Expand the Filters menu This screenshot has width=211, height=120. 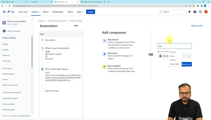pos(46,12)
